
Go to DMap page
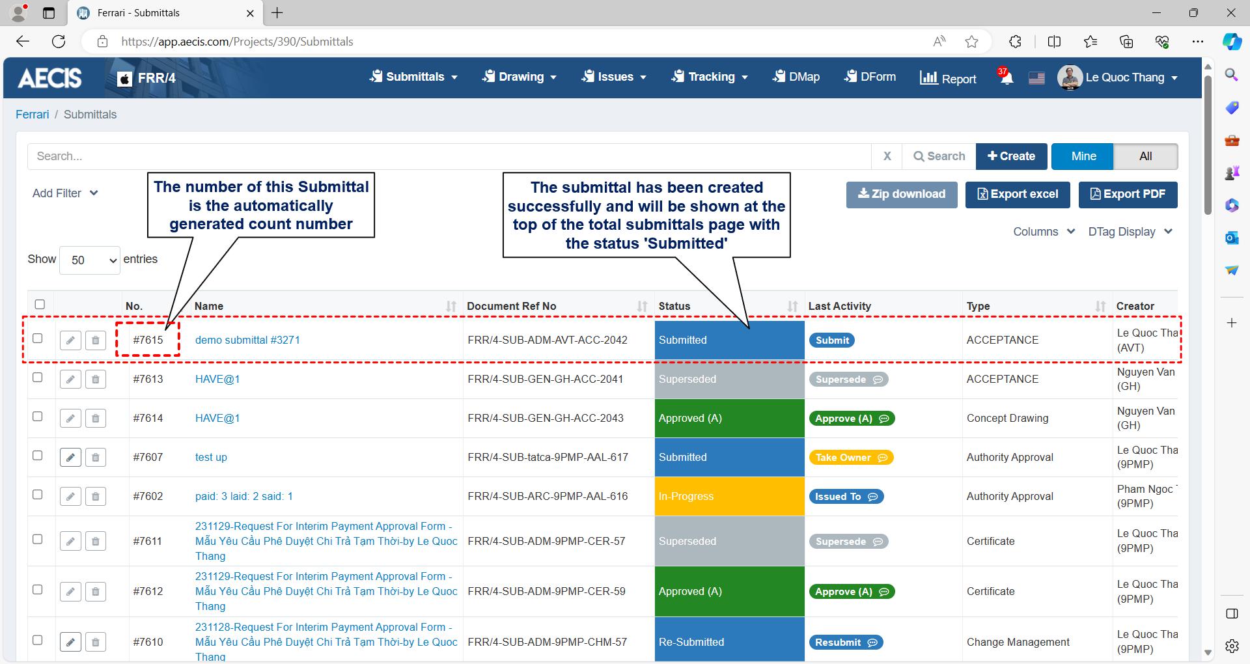[x=796, y=77]
